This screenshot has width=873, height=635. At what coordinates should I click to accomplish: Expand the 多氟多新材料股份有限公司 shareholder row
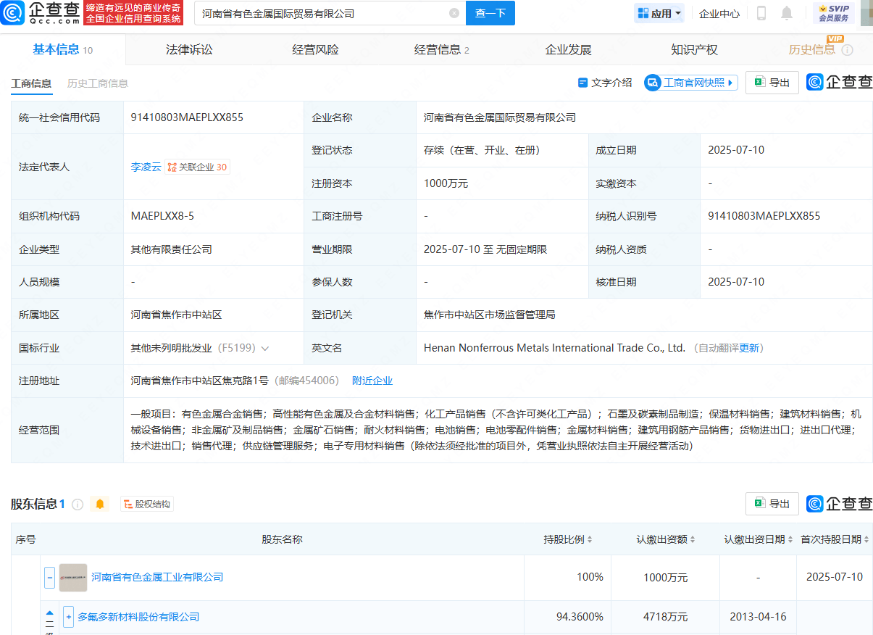69,617
